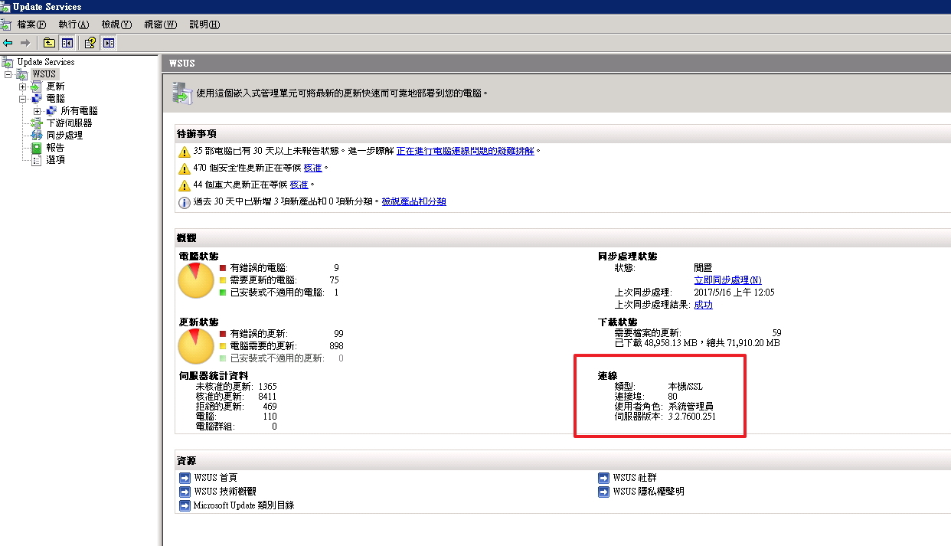The width and height of the screenshot is (951, 546).
Task: Go back with the blue left arrow
Action: 8,43
